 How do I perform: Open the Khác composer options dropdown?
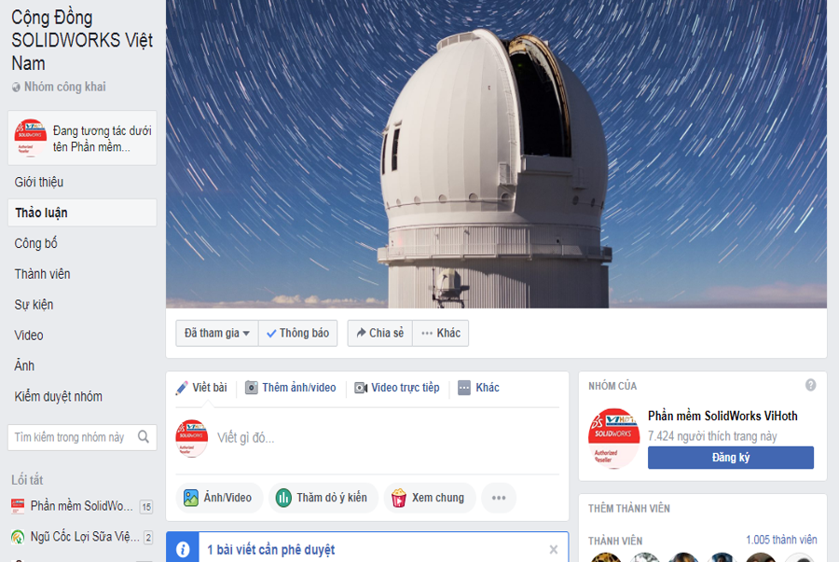pos(479,388)
